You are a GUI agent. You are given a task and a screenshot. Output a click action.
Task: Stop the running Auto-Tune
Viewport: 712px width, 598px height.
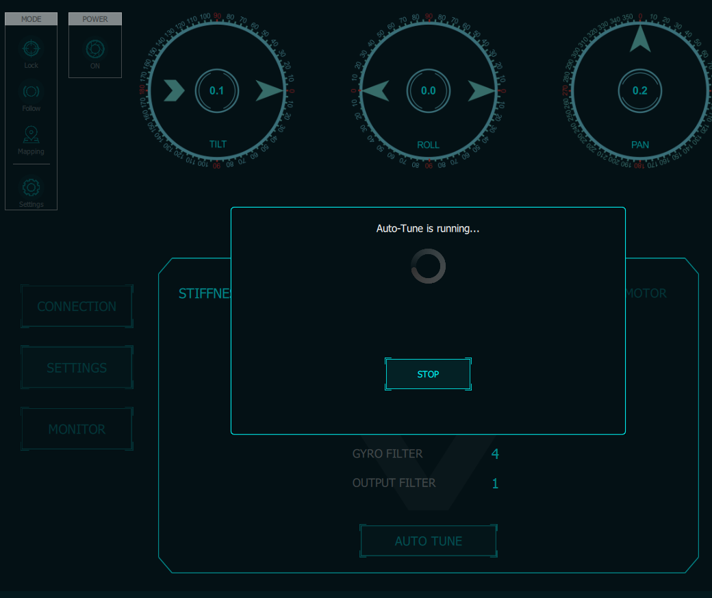click(428, 374)
